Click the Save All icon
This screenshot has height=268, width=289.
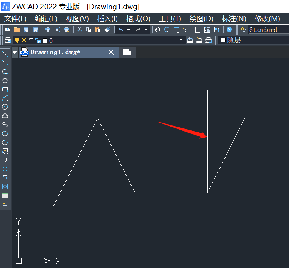(x=35, y=30)
